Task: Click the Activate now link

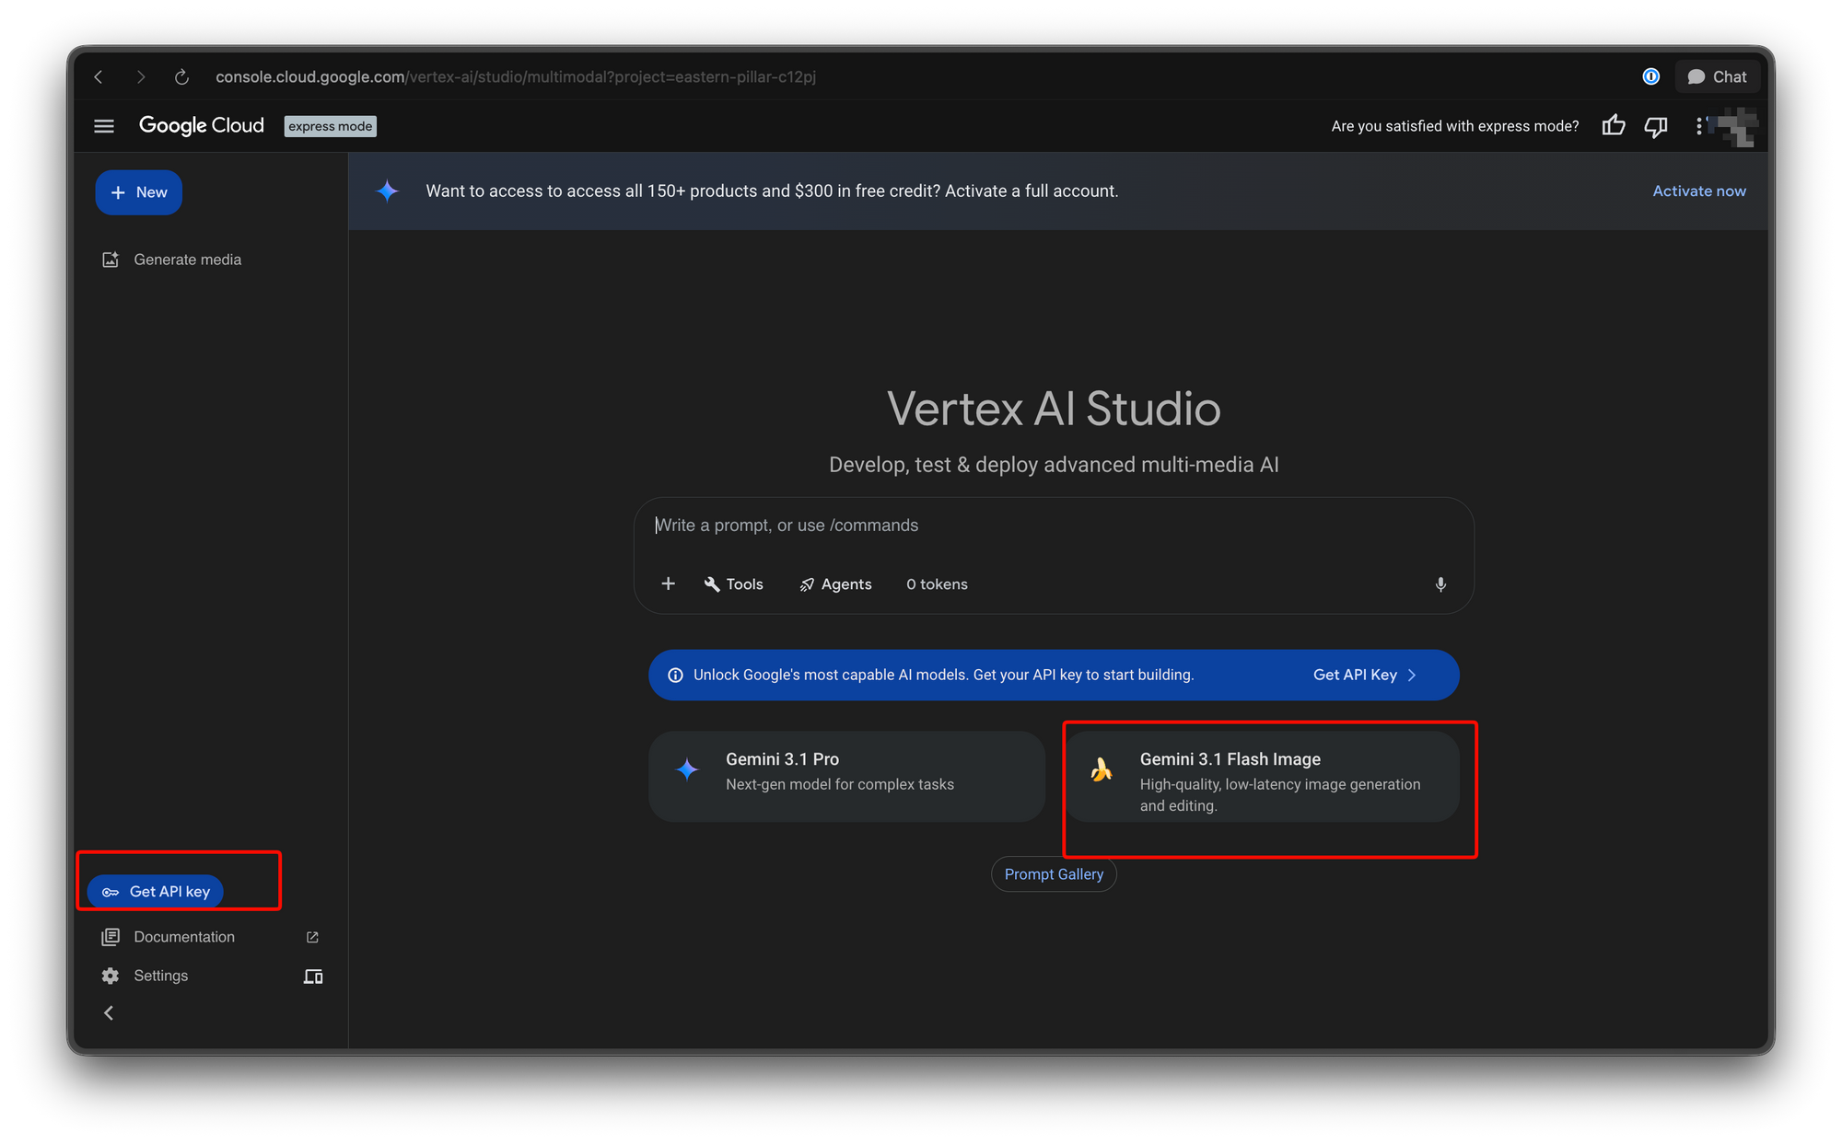Action: coord(1698,191)
